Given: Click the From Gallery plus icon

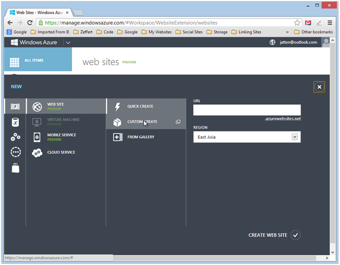Looking at the screenshot, I should pos(118,137).
